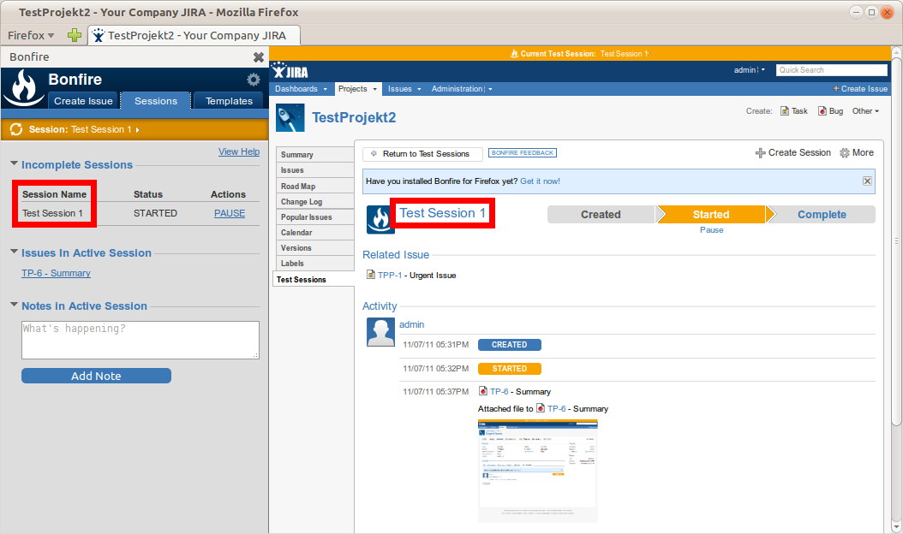Open the attached screenshot thumbnail
Screen dimensions: 903x534
coord(538,472)
